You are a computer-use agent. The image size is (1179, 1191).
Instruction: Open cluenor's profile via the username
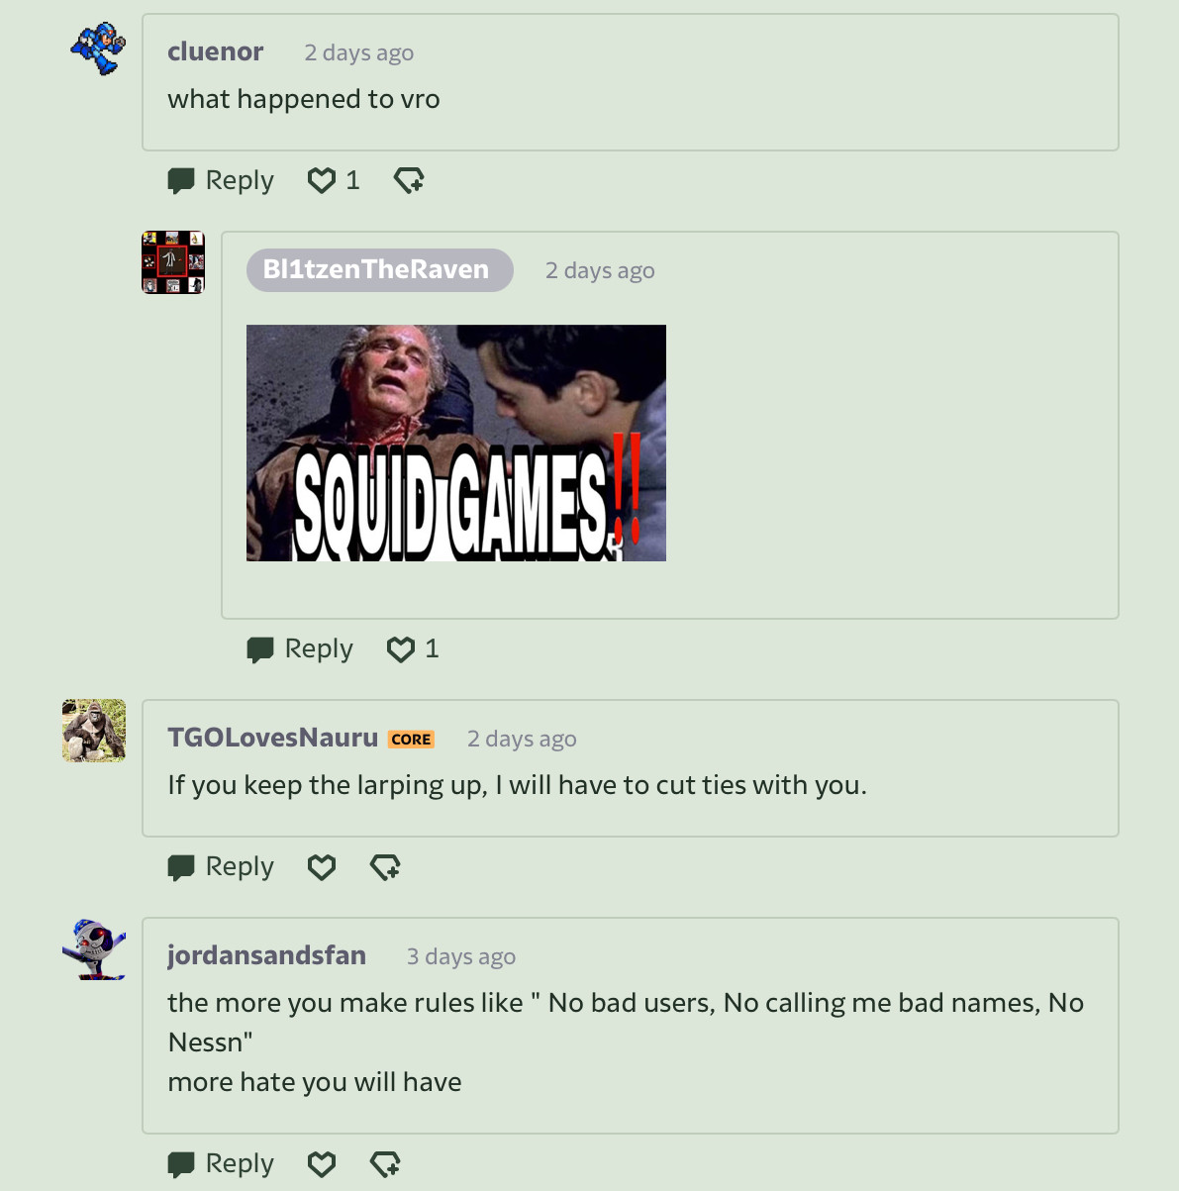tap(215, 51)
